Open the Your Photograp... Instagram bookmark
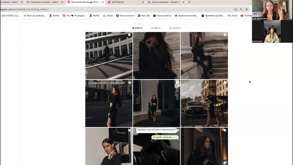293x165 pixels. pos(74,16)
